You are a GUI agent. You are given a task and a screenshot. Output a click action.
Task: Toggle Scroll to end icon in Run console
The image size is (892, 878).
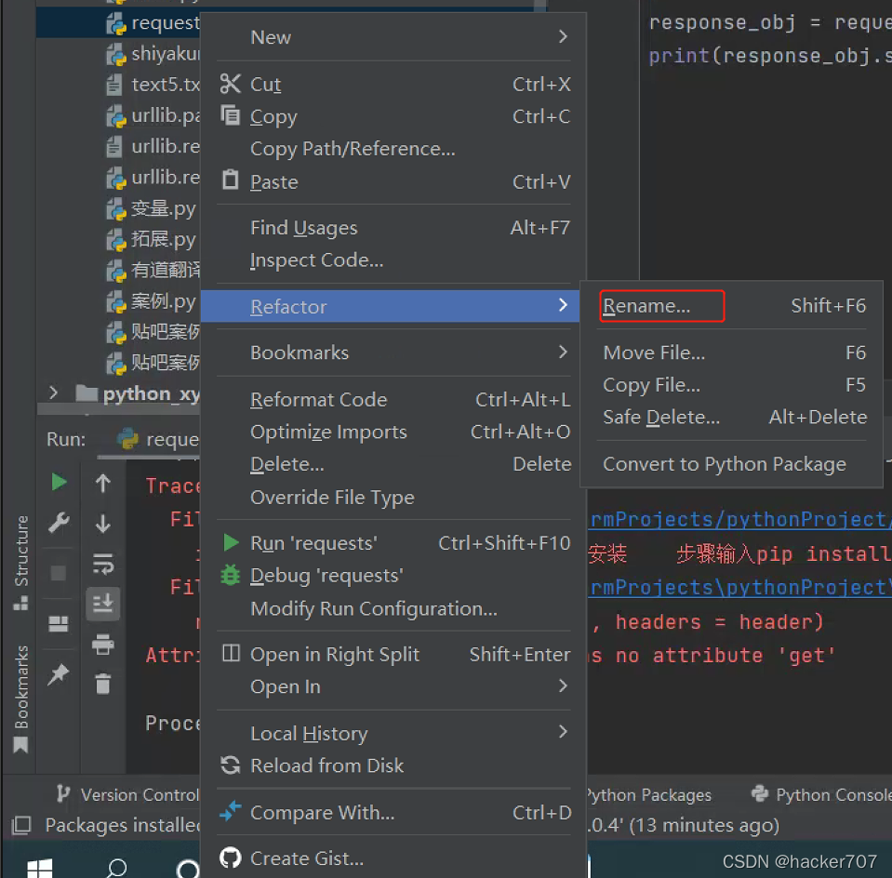(103, 604)
